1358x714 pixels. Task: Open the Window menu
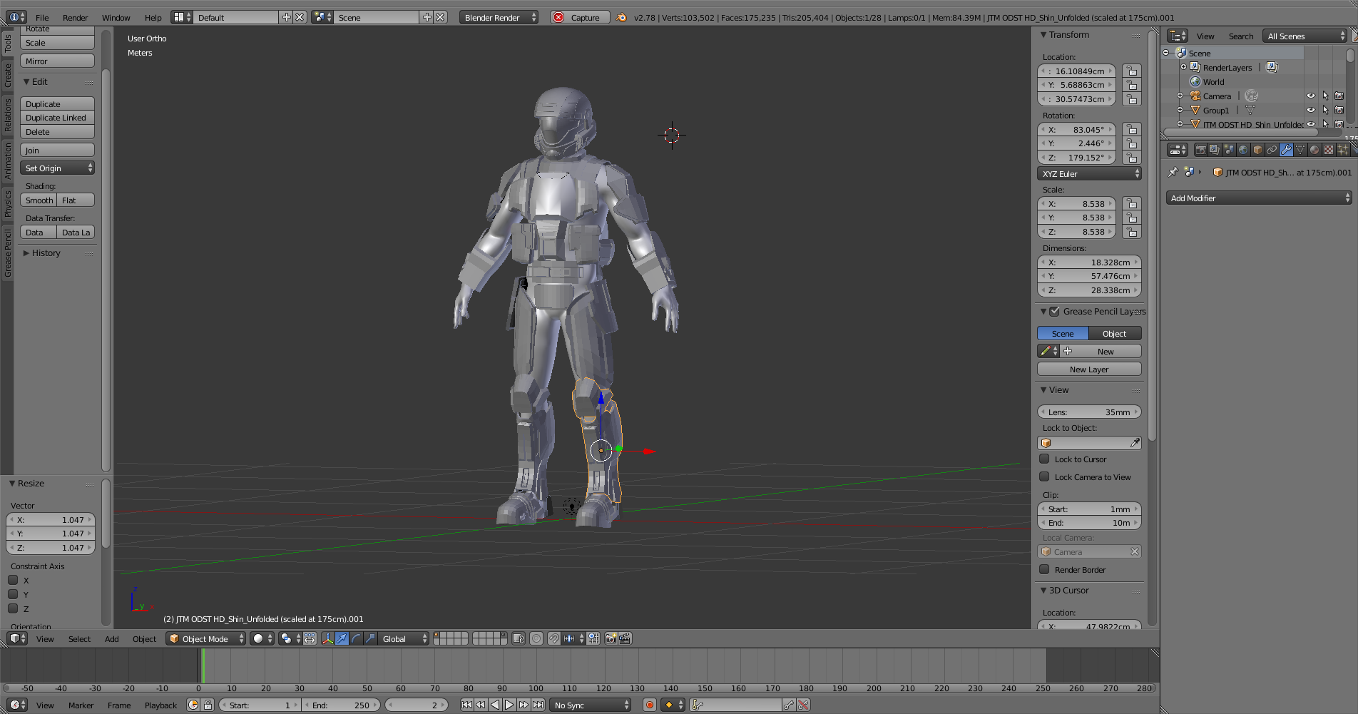(116, 17)
